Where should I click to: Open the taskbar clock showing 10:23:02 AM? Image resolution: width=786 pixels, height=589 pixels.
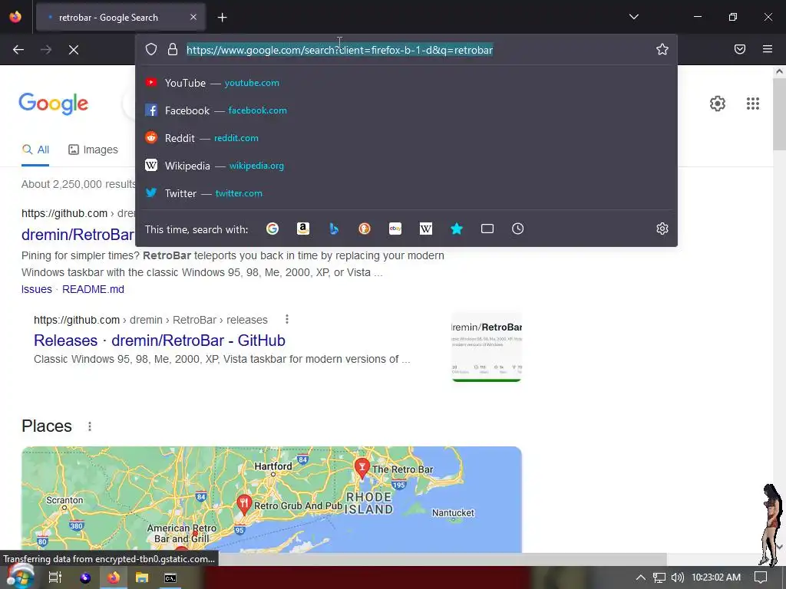(x=716, y=577)
